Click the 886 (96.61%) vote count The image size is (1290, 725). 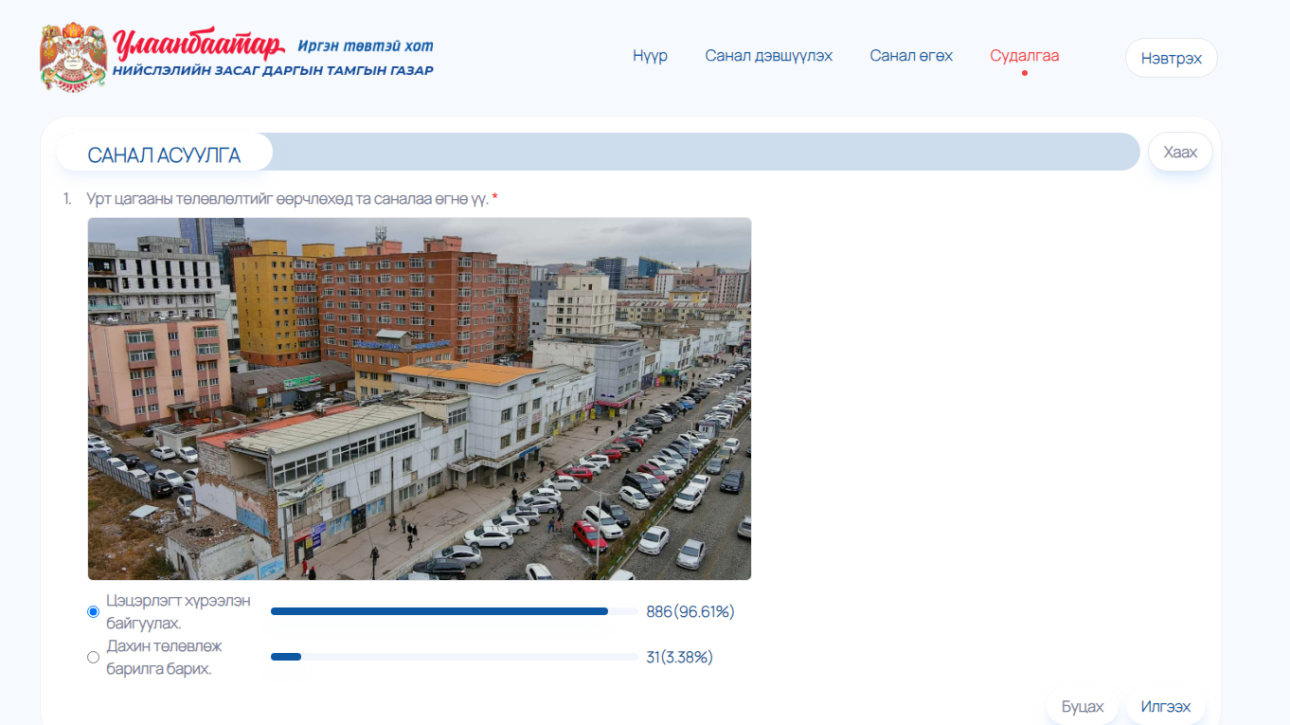[690, 612]
